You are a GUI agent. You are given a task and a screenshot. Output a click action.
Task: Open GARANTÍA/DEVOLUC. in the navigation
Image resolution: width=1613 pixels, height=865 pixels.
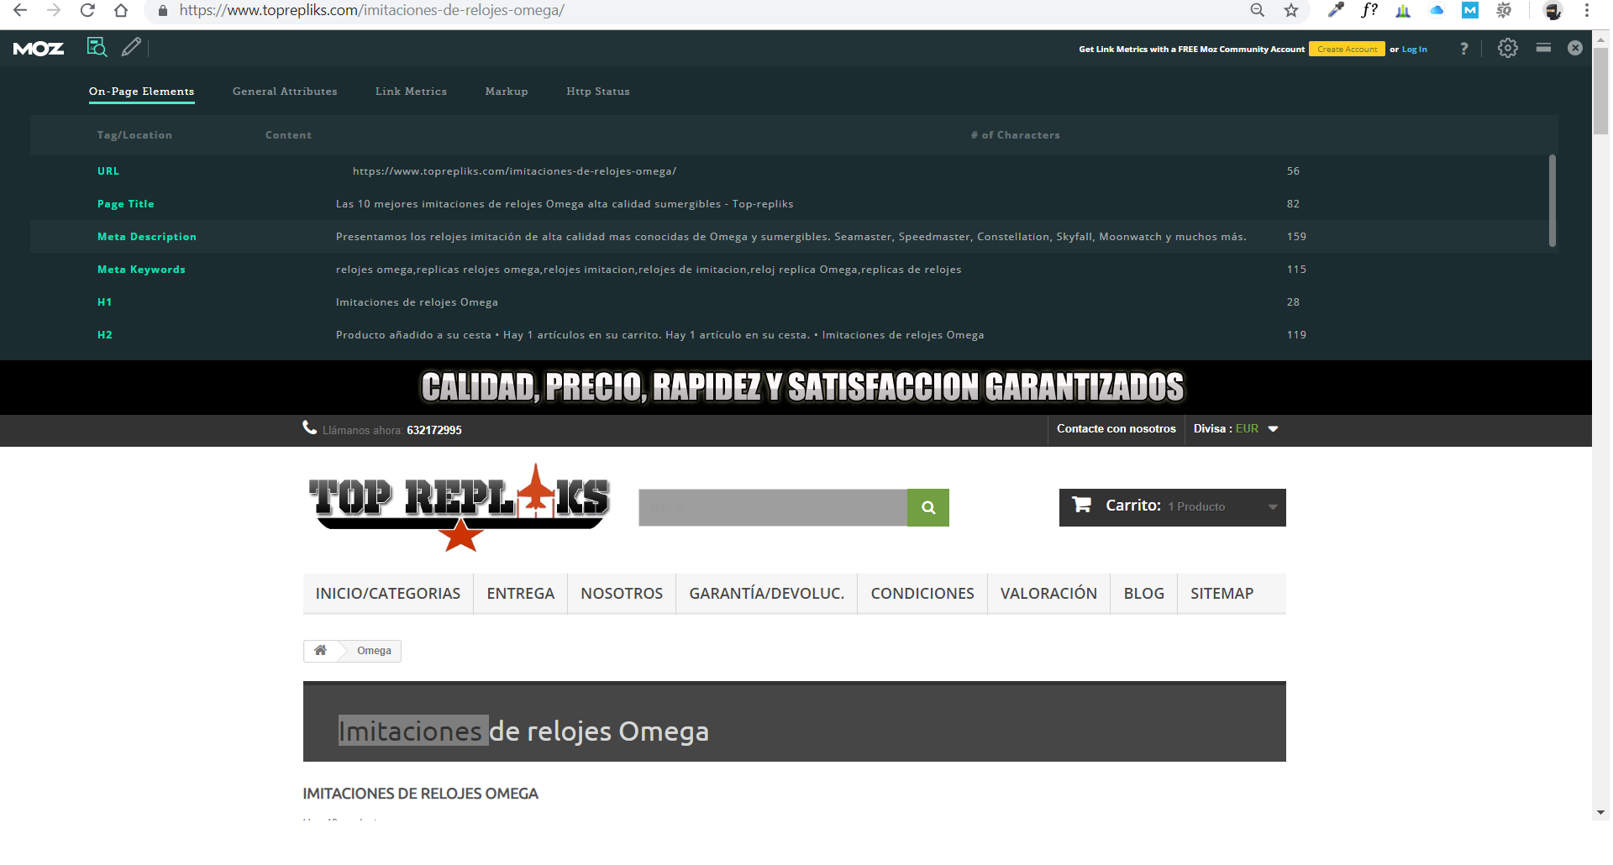pos(767,594)
